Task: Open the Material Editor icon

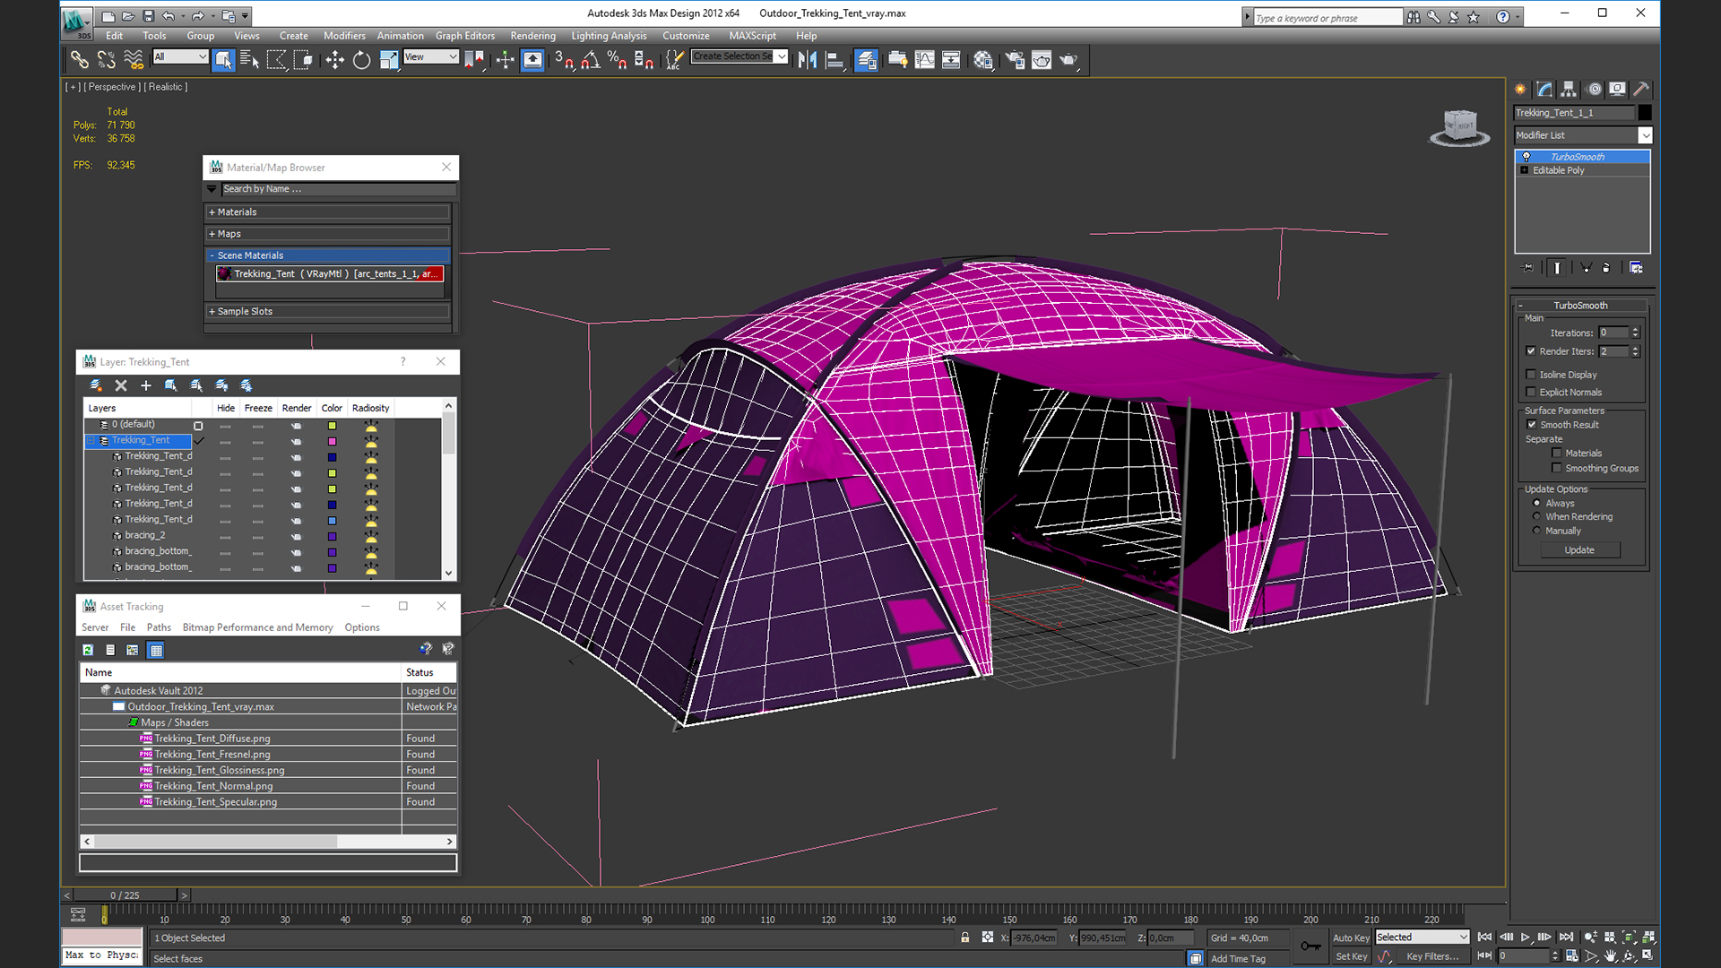Action: click(983, 60)
